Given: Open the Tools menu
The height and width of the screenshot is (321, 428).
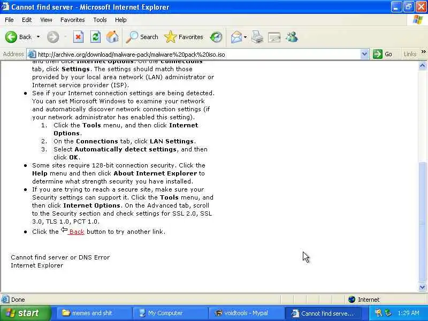Looking at the screenshot, I should tap(100, 20).
